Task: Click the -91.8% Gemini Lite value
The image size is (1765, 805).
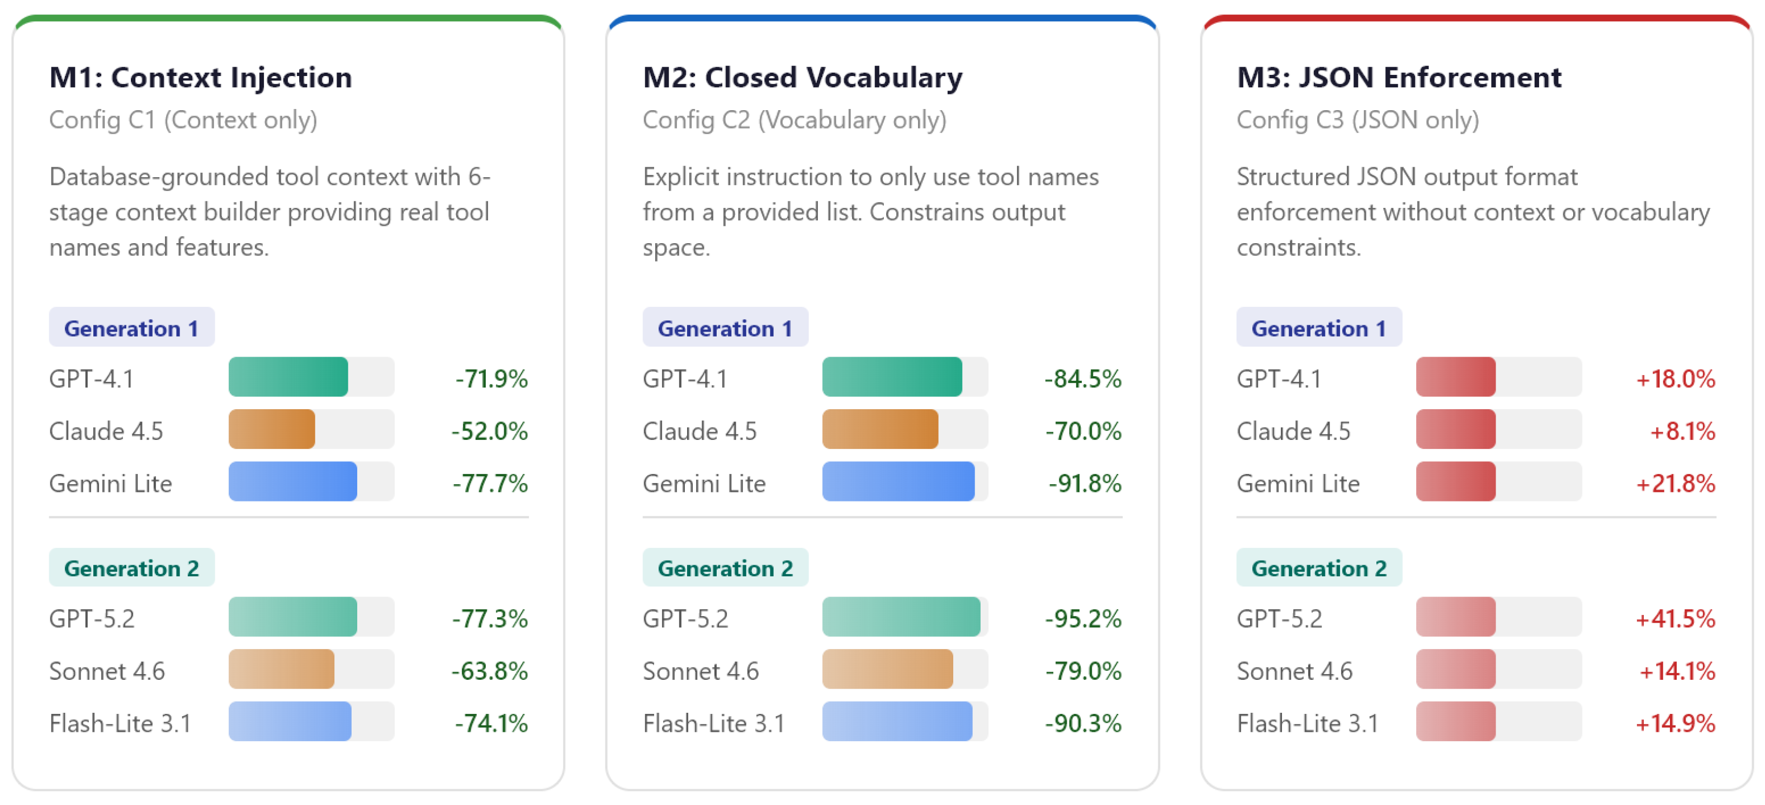Action: [1085, 483]
